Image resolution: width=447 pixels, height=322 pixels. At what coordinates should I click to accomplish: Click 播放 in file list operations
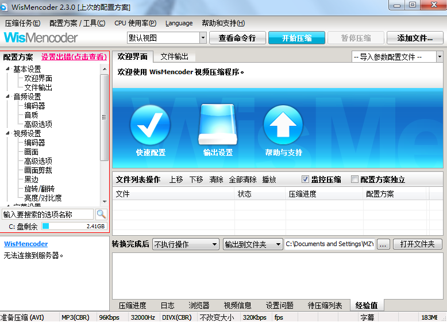(x=269, y=179)
